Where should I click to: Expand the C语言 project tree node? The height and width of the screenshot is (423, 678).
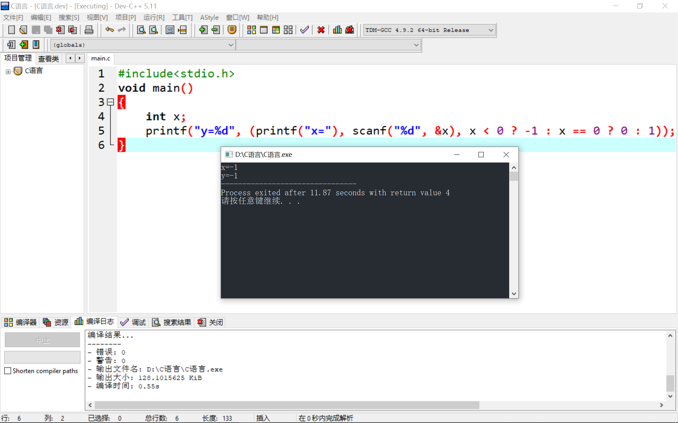[8, 72]
